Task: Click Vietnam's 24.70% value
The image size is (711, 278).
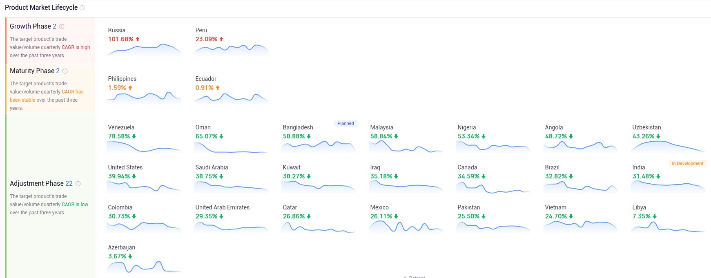Action: click(x=556, y=216)
